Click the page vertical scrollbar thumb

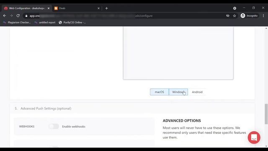[266, 114]
